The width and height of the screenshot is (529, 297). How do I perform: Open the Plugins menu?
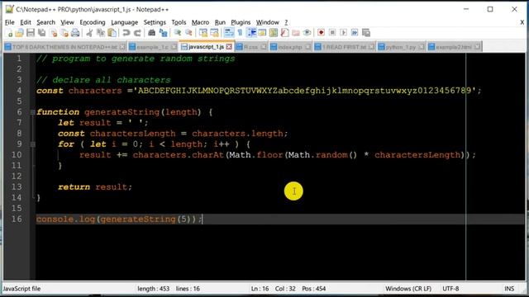(x=241, y=22)
